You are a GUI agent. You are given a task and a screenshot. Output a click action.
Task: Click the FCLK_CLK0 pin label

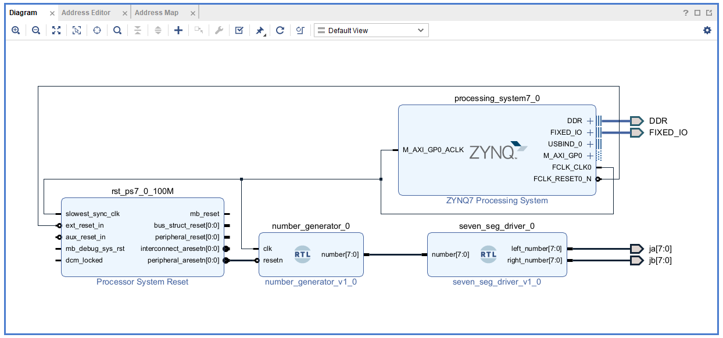pos(572,167)
